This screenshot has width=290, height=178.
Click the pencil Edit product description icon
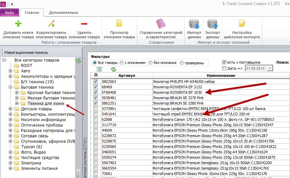pos(51,24)
